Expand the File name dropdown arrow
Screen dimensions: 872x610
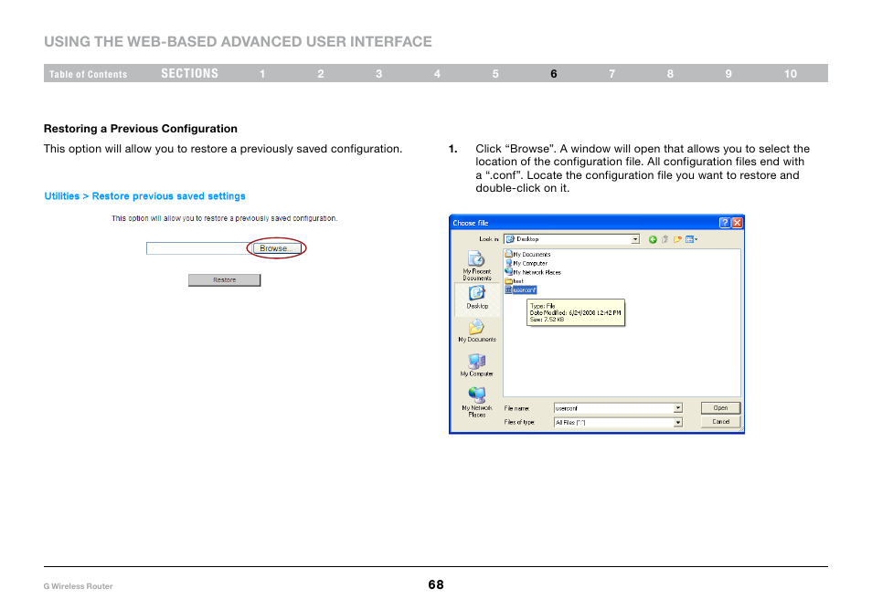pos(678,408)
